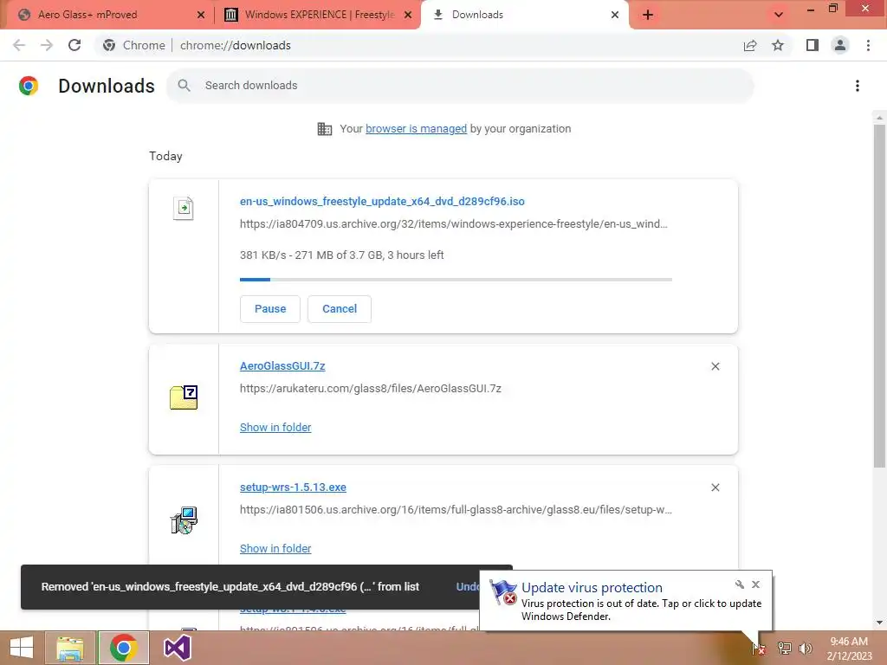
Task: Undo the removed download in toast
Action: 468,587
